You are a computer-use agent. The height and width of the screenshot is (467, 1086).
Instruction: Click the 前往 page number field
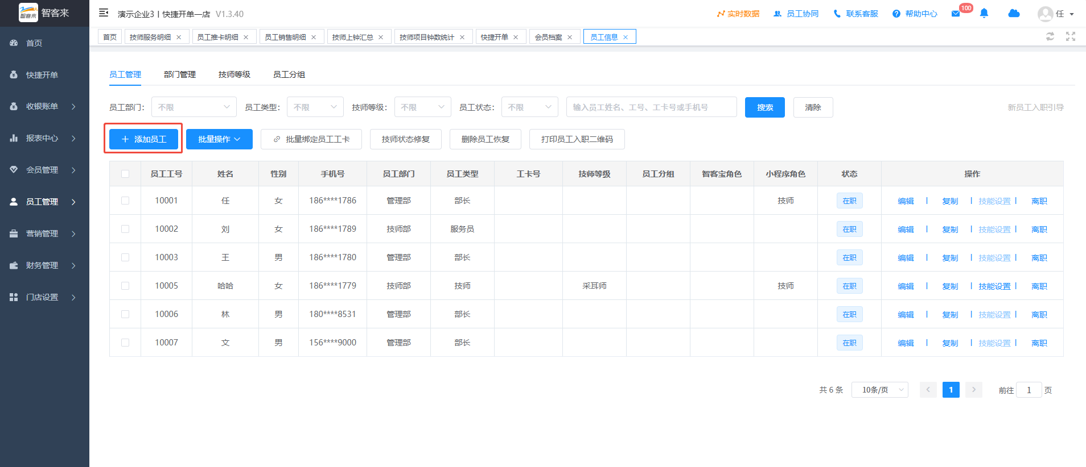1029,390
